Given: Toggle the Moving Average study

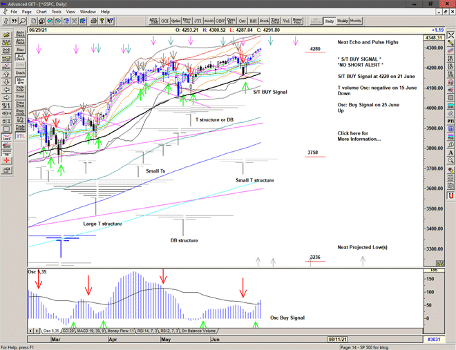Looking at the screenshot, I should [20, 81].
